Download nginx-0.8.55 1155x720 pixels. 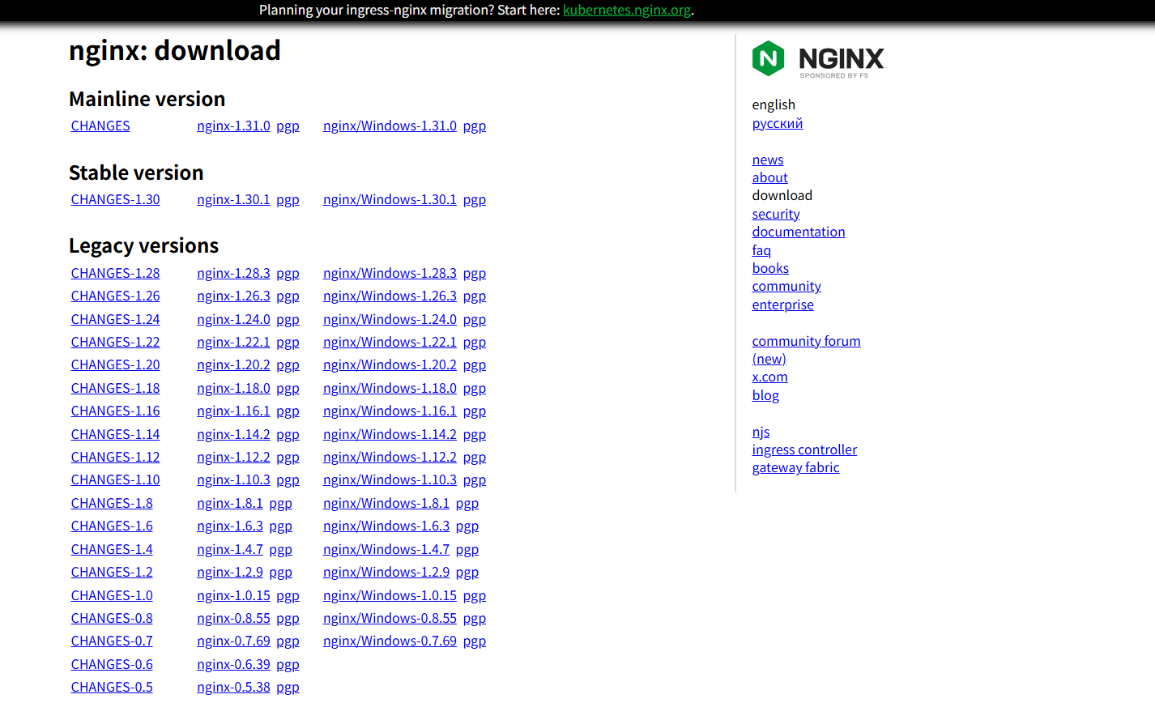[x=233, y=618]
